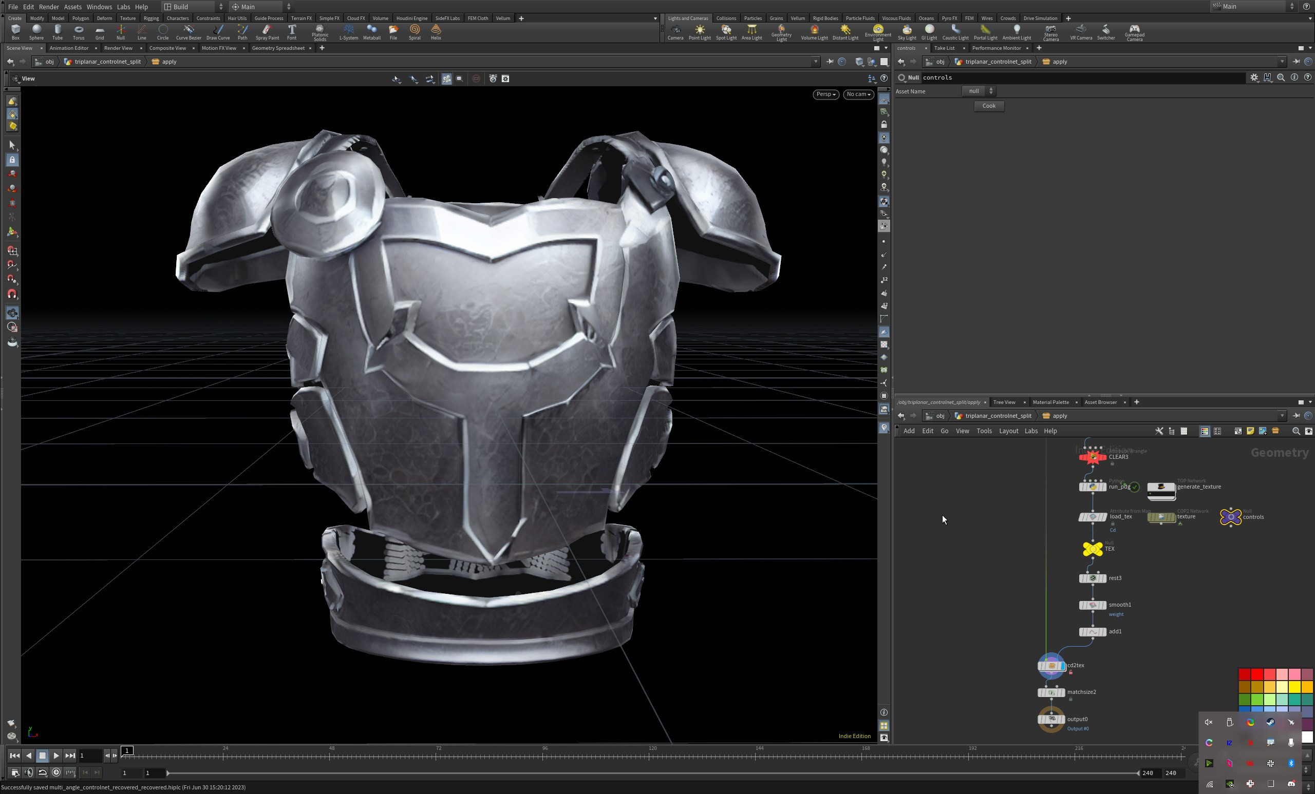Pick the Spray Paint tool
This screenshot has width=1315, height=794.
coord(267,32)
